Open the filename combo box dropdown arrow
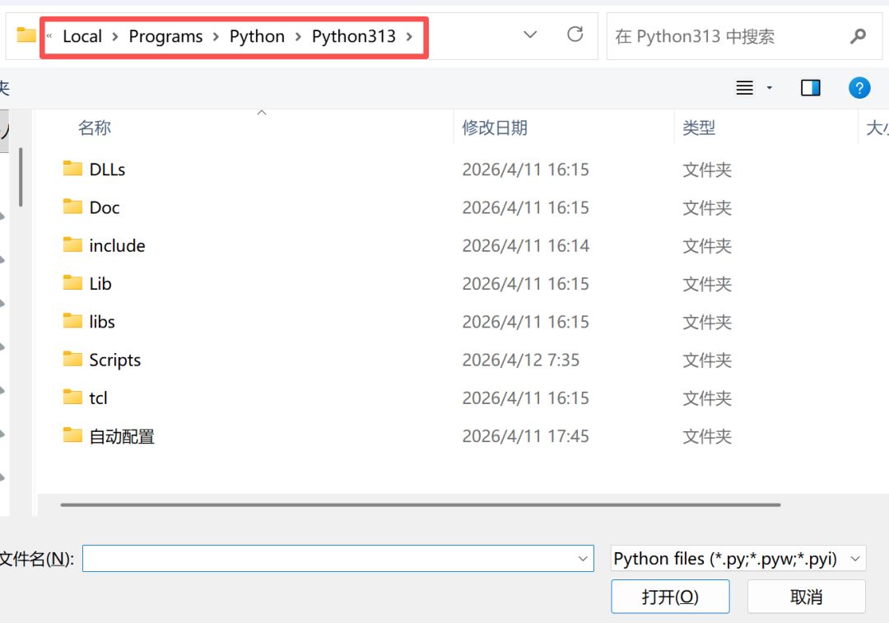 (x=582, y=559)
